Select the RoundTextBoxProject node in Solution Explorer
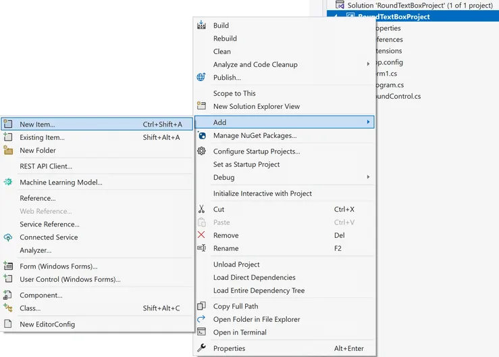 (413, 17)
